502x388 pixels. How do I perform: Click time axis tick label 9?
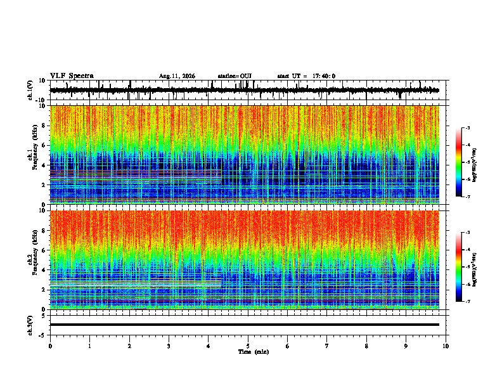point(406,346)
